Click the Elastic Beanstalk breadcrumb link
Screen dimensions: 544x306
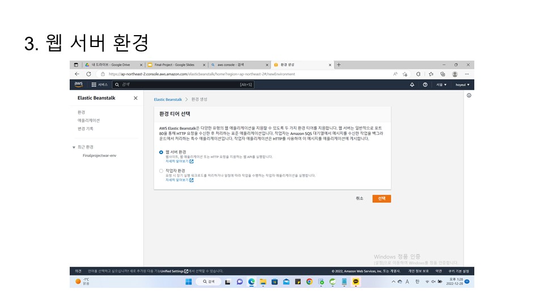(x=168, y=99)
